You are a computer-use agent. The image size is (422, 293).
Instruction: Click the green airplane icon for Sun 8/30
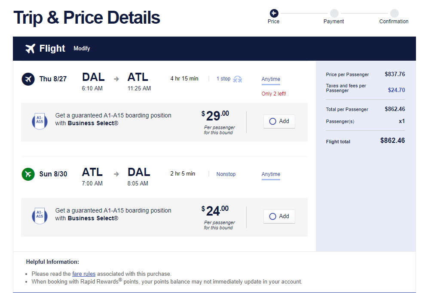[28, 174]
